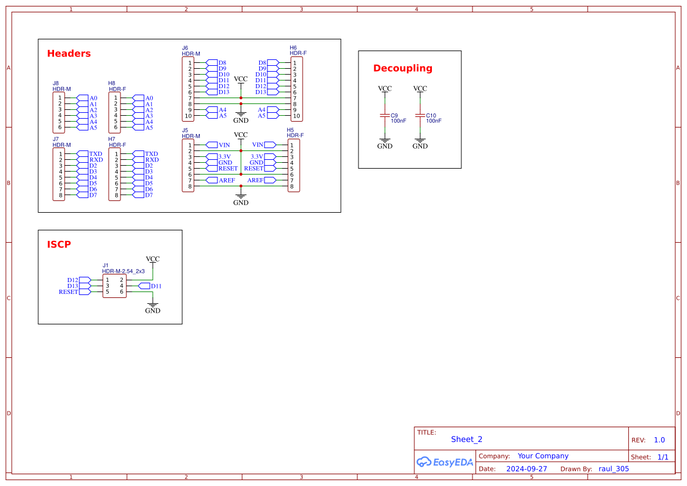Click the Sheet number 1/1

[x=663, y=457]
